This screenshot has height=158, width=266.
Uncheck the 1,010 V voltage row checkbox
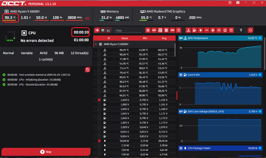coord(99,100)
